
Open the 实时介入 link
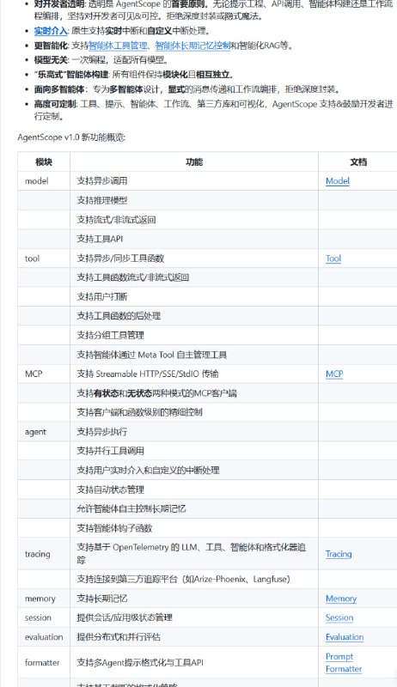(x=51, y=31)
